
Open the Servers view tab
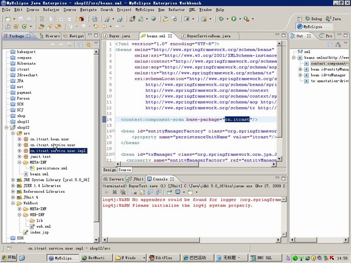(114, 179)
